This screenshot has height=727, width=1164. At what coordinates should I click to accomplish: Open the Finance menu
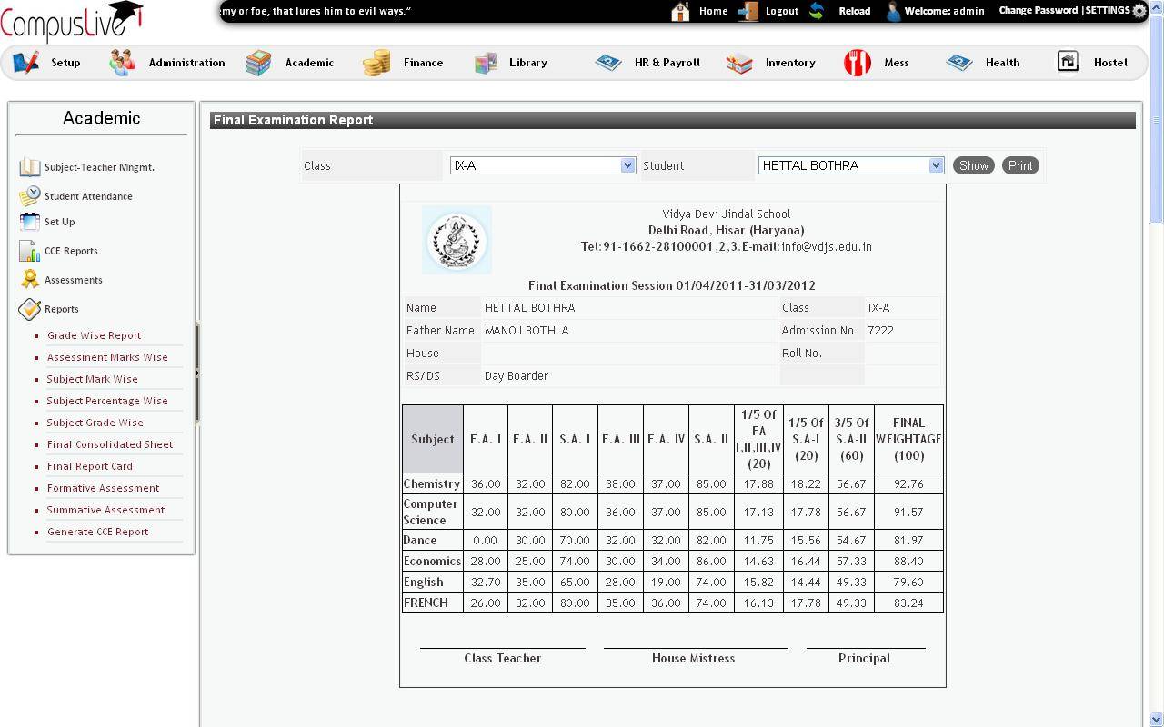point(423,63)
